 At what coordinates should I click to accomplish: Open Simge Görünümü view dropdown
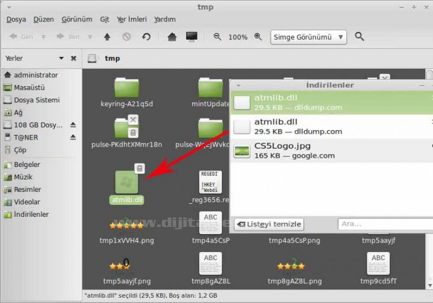click(x=308, y=37)
